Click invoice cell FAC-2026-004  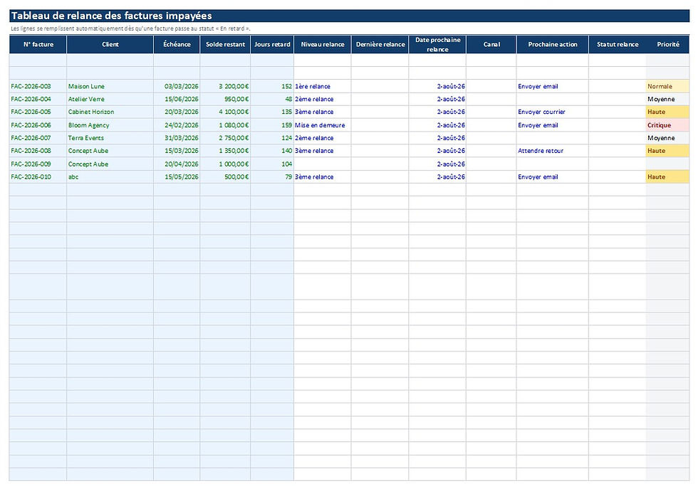click(x=38, y=99)
